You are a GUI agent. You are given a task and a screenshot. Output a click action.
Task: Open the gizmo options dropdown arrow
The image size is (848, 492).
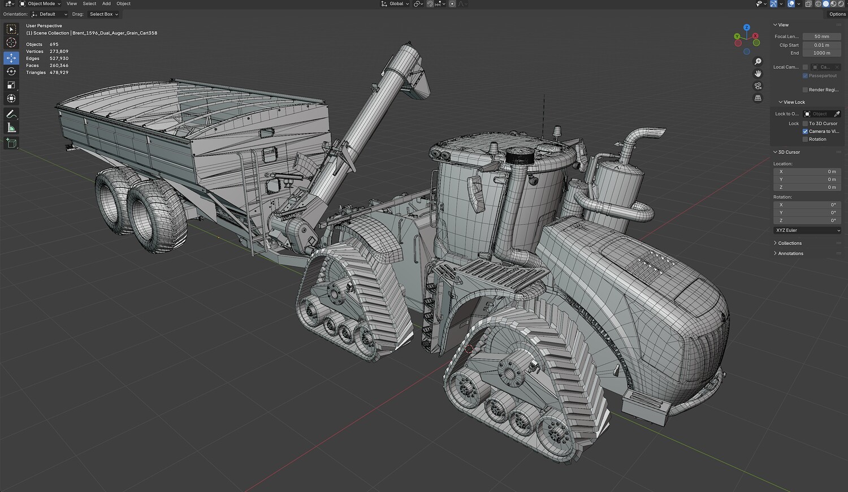pyautogui.click(x=781, y=4)
